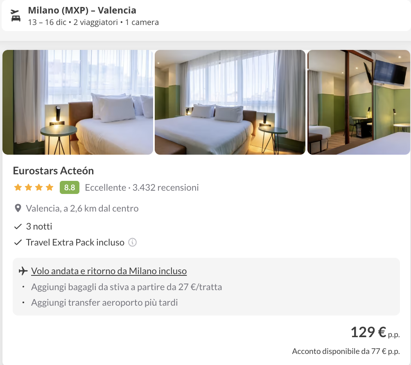
Task: Click the location pin icon near Valencia
Action: tap(18, 208)
